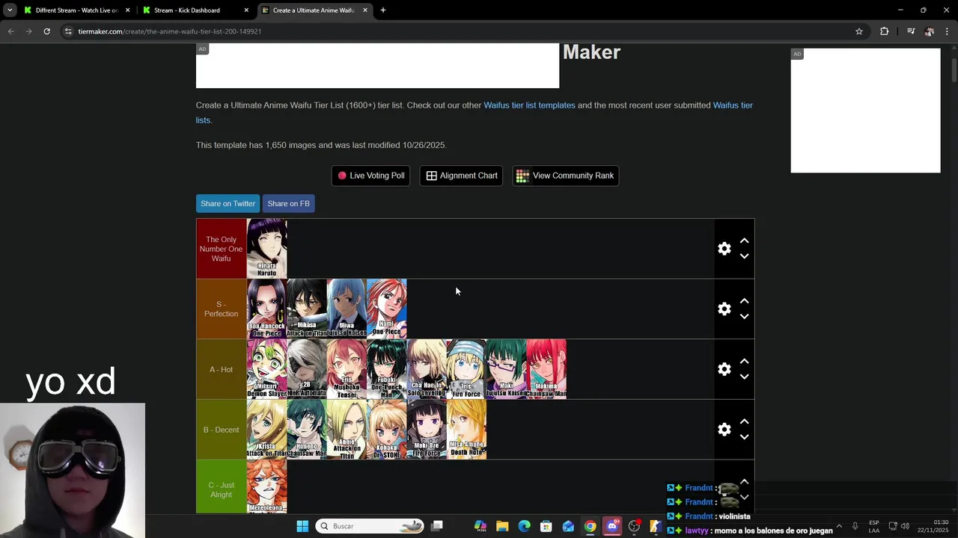Image resolution: width=958 pixels, height=538 pixels.
Task: Open File Explorer from taskbar
Action: point(502,526)
